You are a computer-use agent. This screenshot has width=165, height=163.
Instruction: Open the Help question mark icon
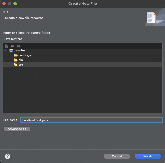pyautogui.click(x=8, y=156)
